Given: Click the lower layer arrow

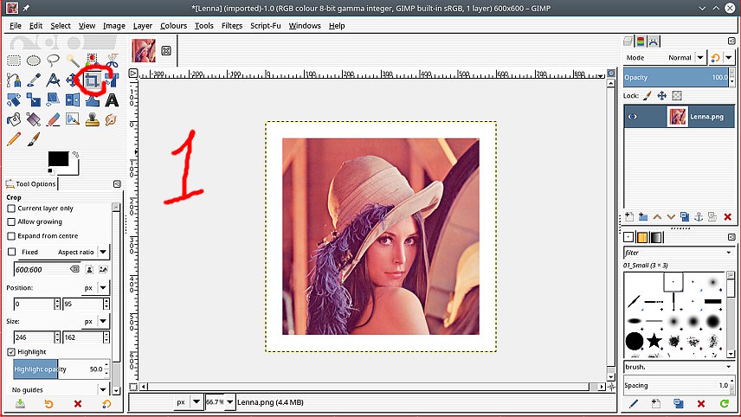Looking at the screenshot, I should tap(671, 217).
